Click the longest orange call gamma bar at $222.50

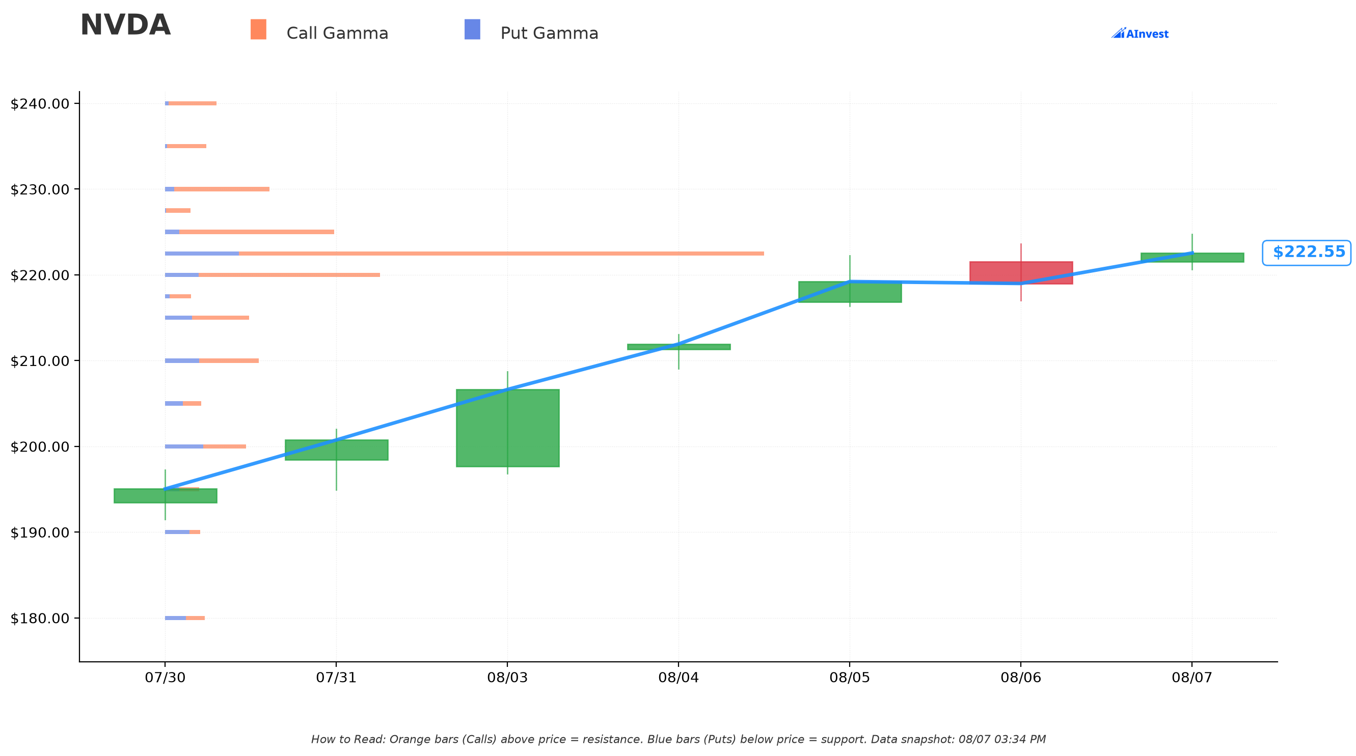[x=501, y=254]
